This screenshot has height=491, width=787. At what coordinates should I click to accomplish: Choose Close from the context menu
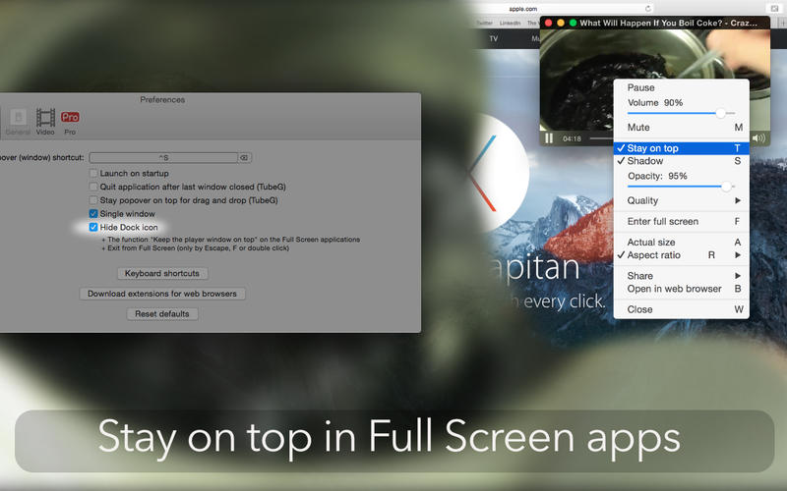coord(681,309)
